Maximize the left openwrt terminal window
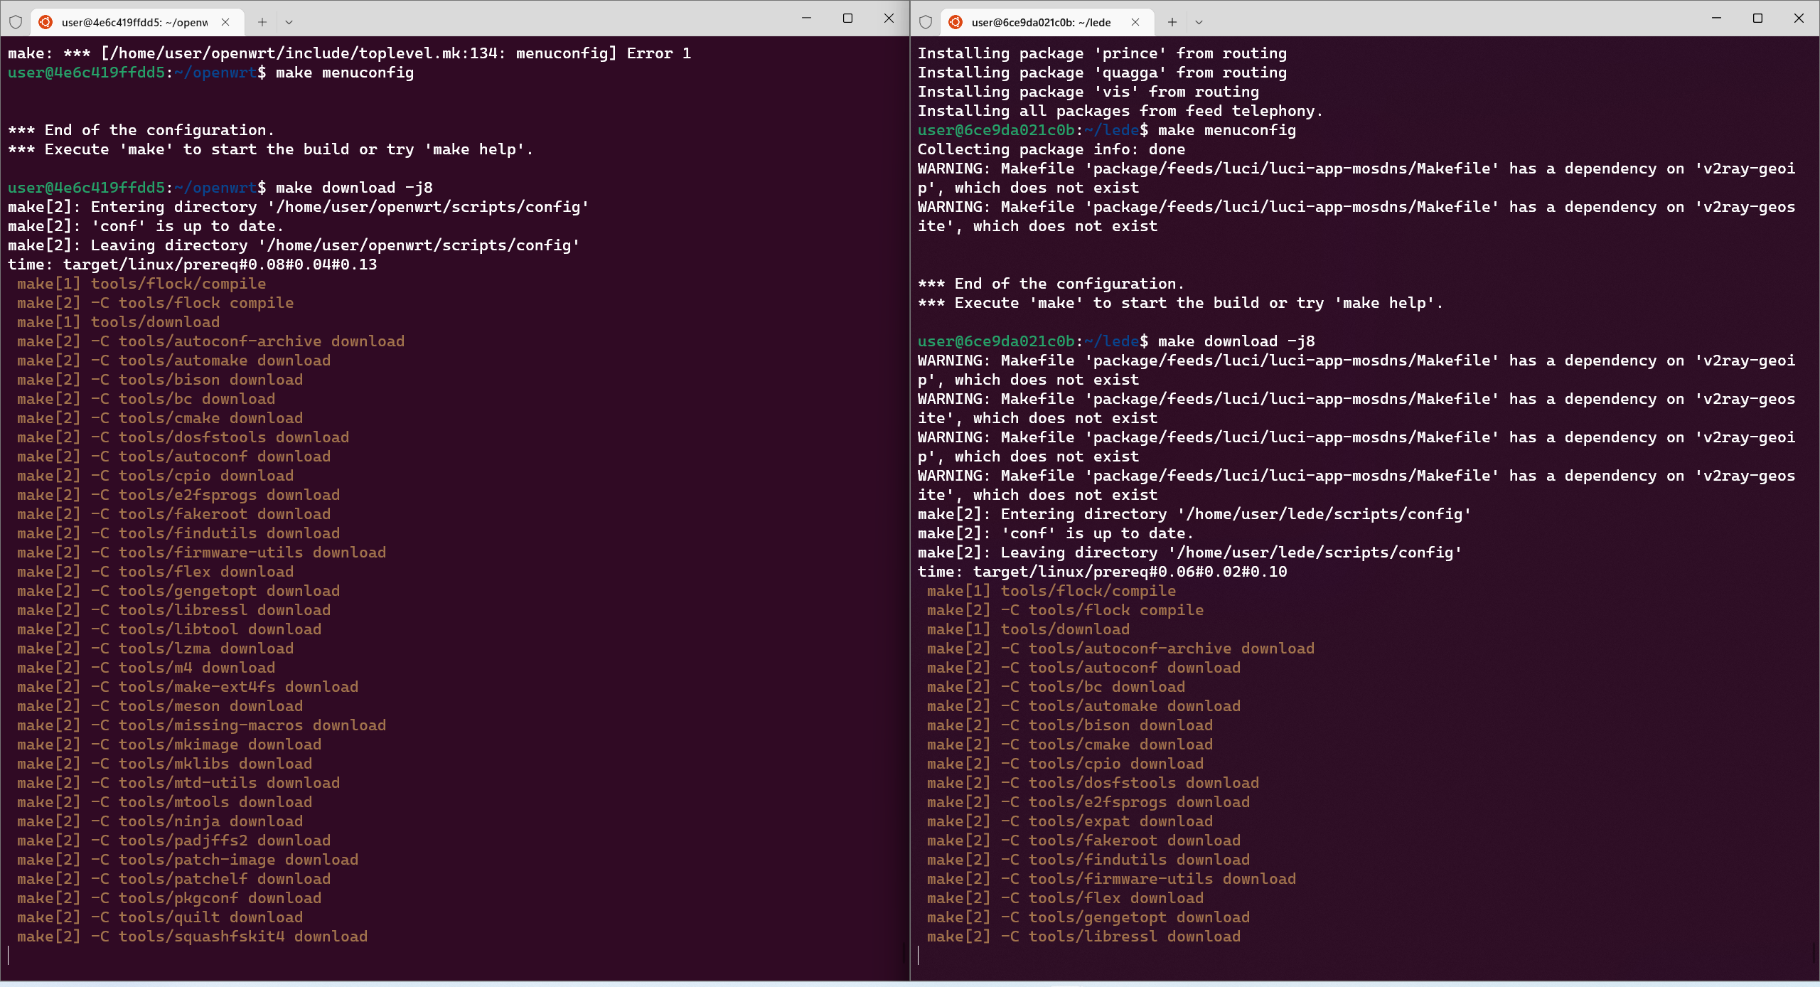 (847, 18)
